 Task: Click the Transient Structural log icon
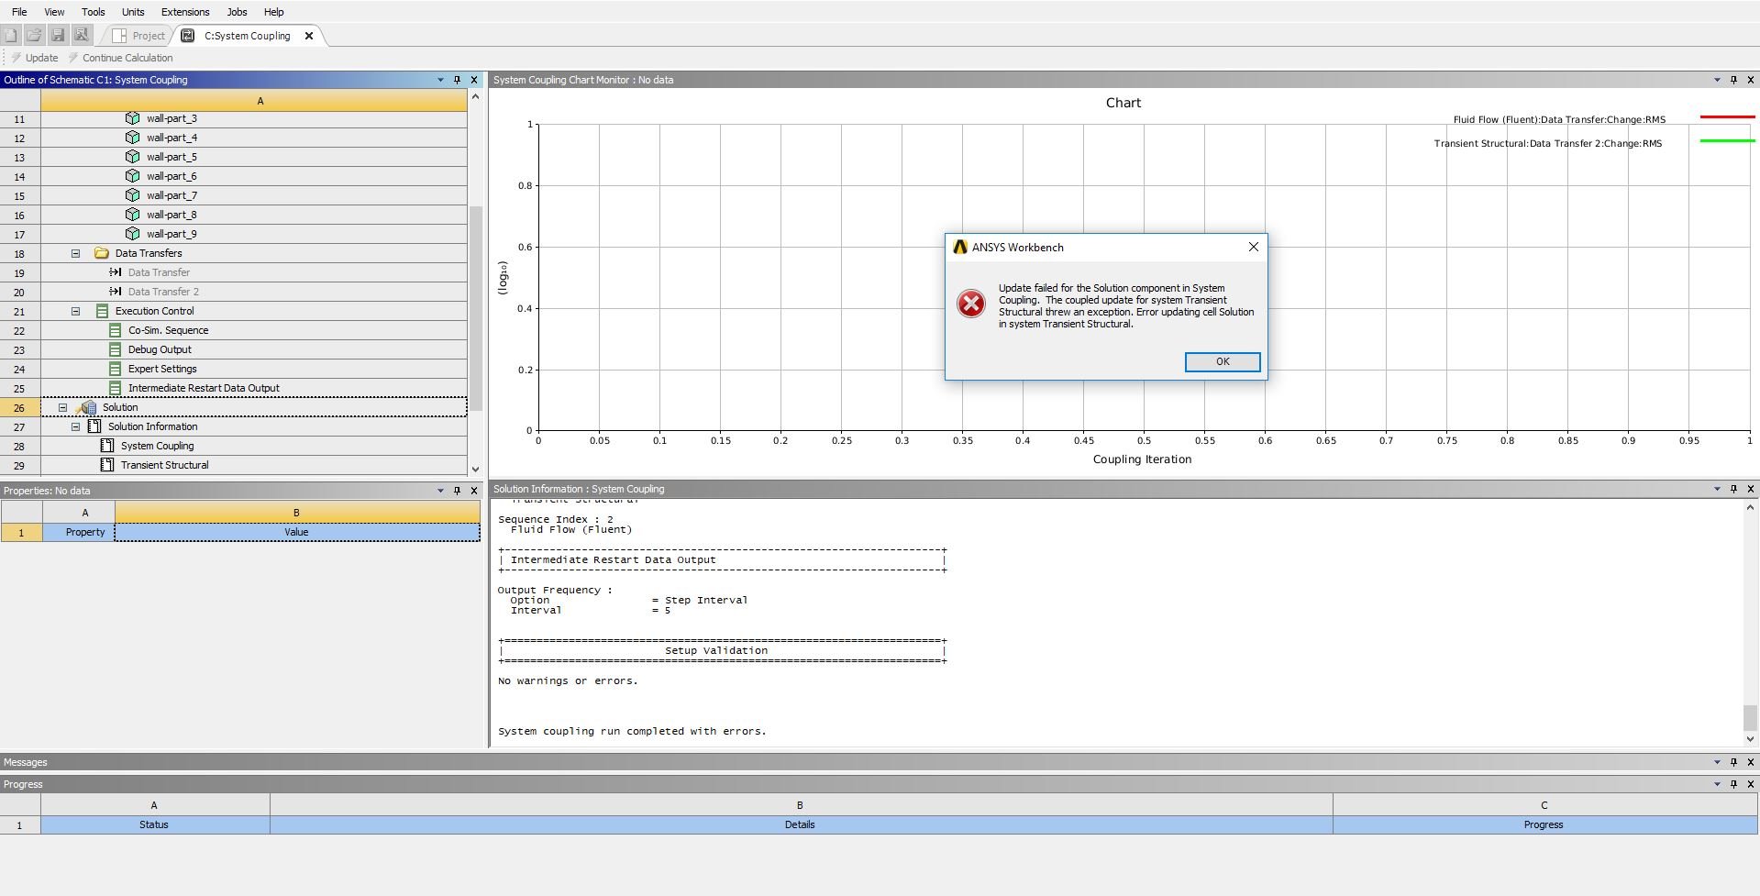point(107,465)
